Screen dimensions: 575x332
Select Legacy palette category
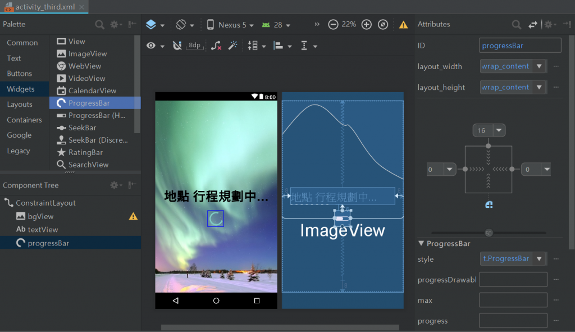tap(19, 151)
